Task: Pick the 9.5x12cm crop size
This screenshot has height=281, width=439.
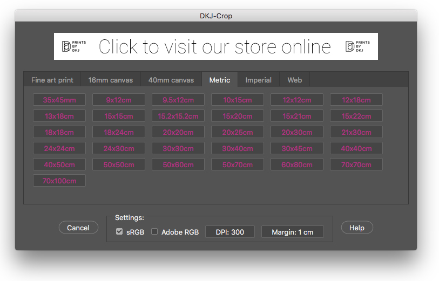Action: [x=178, y=100]
